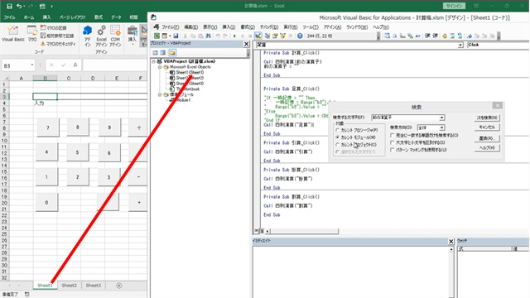Click calculator button 0 on the sheet
The height and width of the screenshot is (298, 530).
tap(46, 202)
